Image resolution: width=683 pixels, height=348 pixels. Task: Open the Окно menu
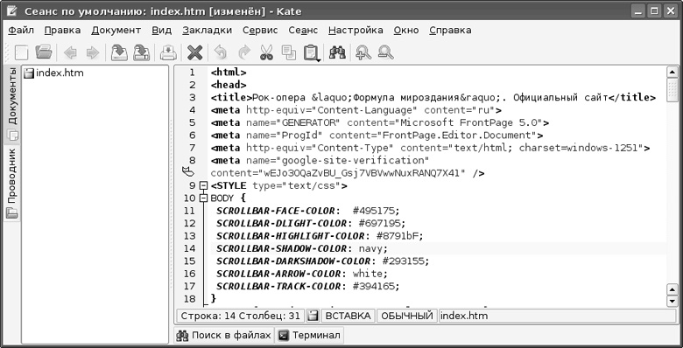click(x=406, y=30)
